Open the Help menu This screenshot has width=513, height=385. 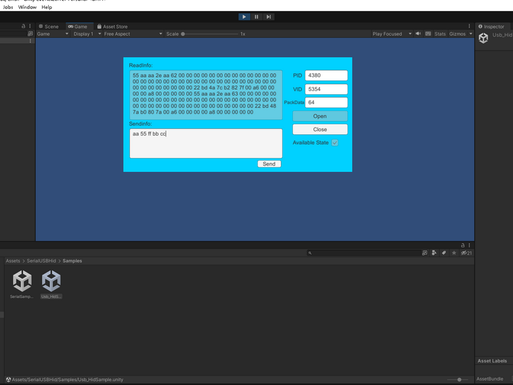pyautogui.click(x=47, y=7)
